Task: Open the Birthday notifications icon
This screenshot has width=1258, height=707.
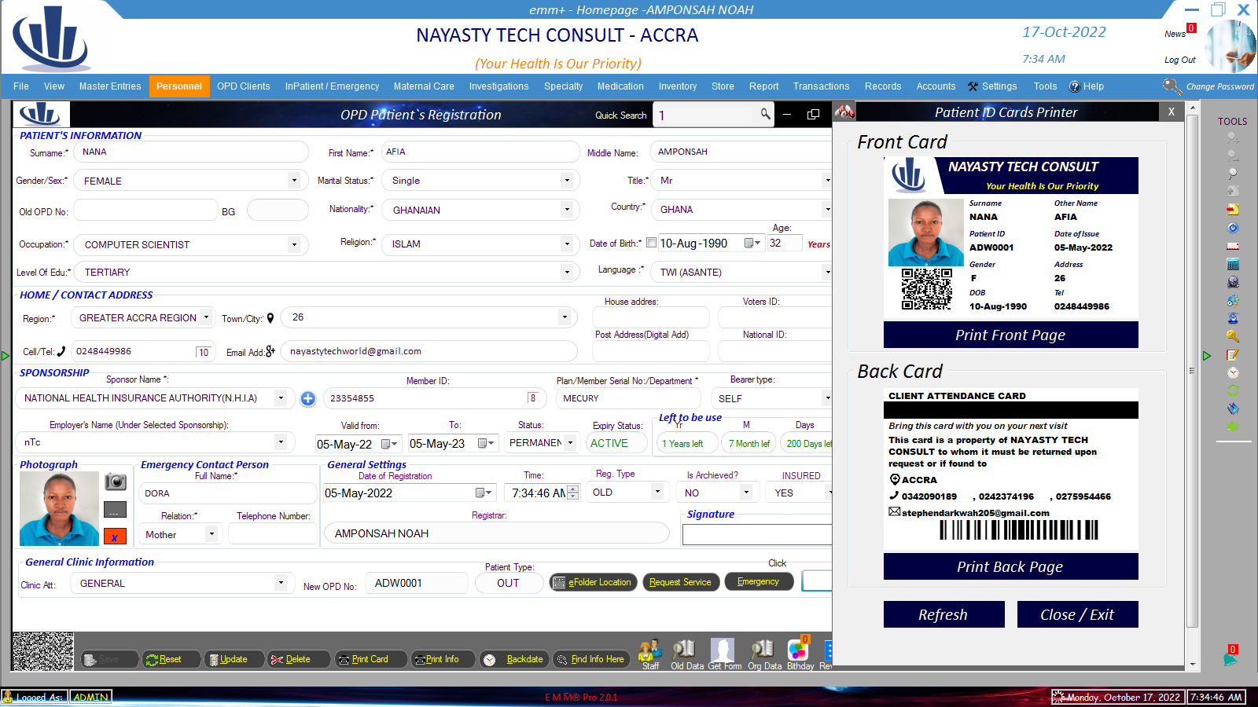Action: click(800, 654)
